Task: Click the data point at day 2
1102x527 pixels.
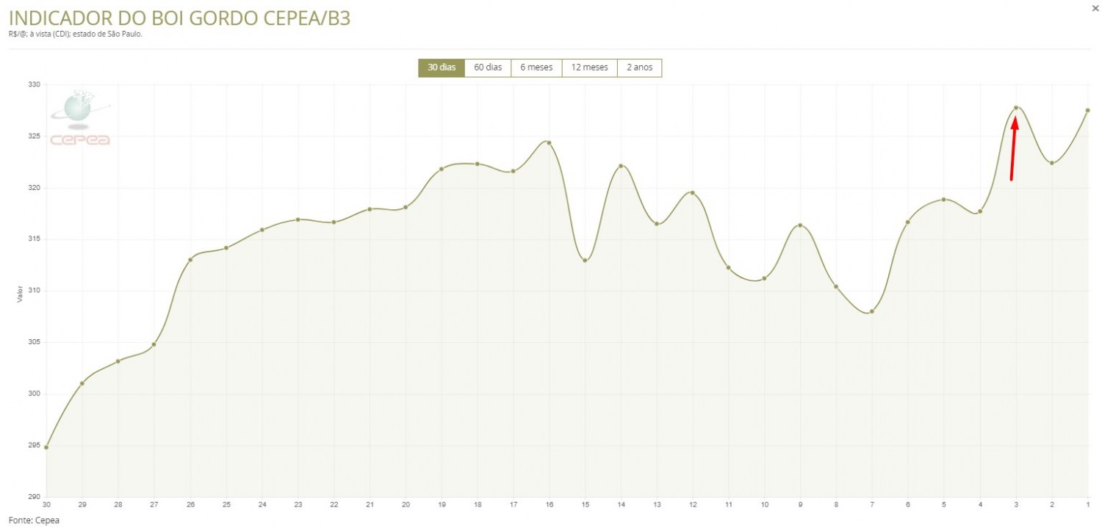Action: [1052, 163]
